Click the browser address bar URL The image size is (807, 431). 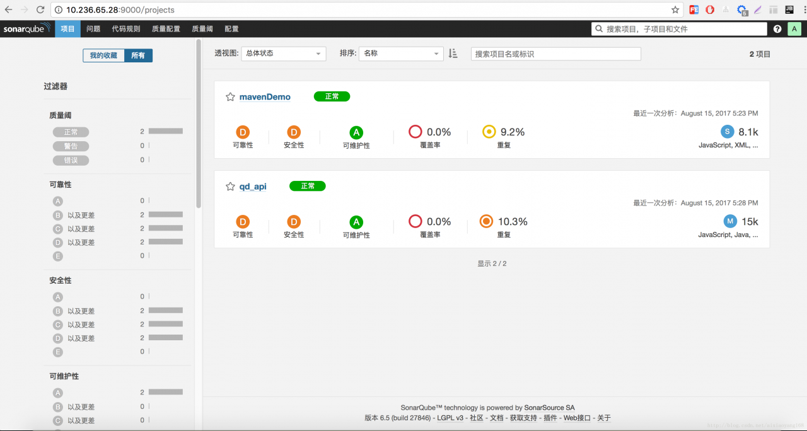click(x=120, y=10)
